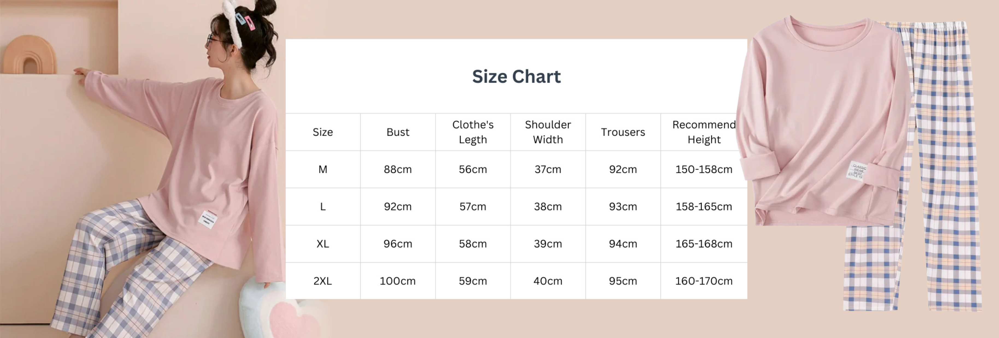Click the Bust column header
Screen dimensions: 999x338
coord(397,132)
